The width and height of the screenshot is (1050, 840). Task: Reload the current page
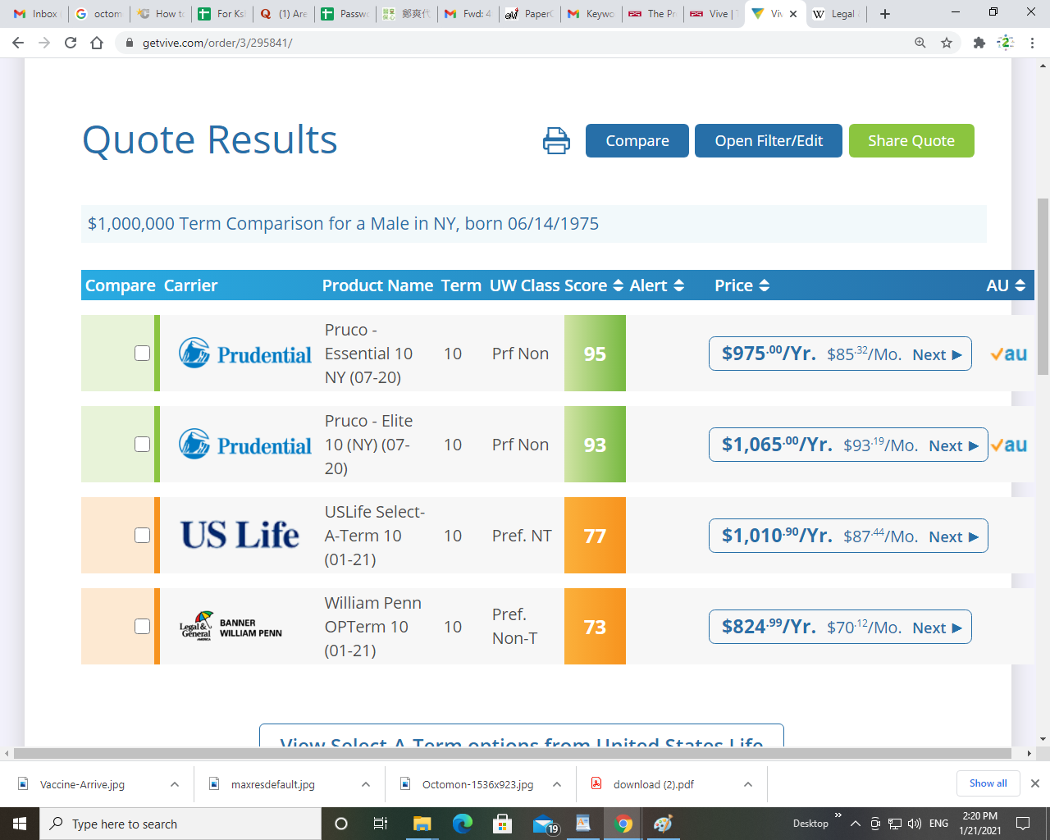pyautogui.click(x=71, y=43)
